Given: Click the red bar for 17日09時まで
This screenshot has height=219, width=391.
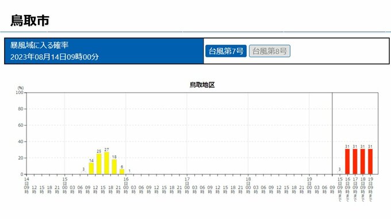Looking at the screenshot, I should pos(355,161).
